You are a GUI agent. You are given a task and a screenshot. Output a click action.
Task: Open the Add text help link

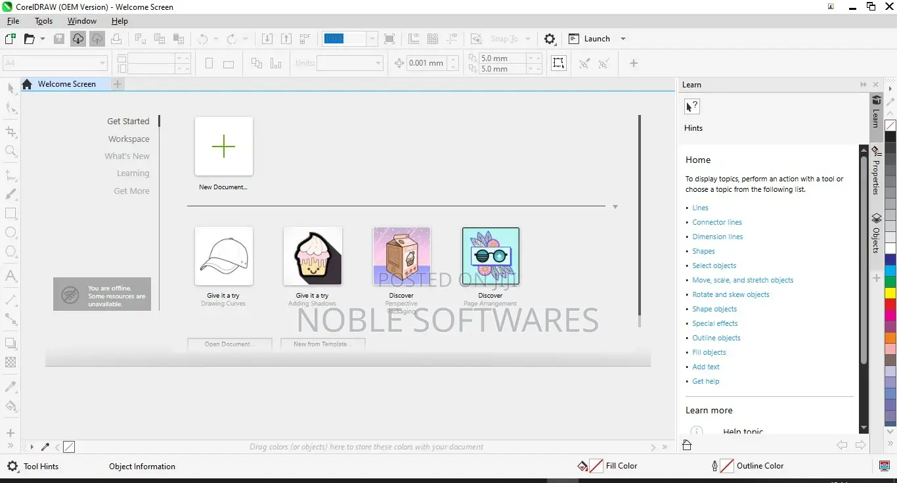click(706, 367)
